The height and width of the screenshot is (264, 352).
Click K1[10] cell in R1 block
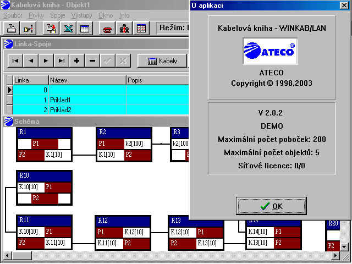click(x=58, y=155)
